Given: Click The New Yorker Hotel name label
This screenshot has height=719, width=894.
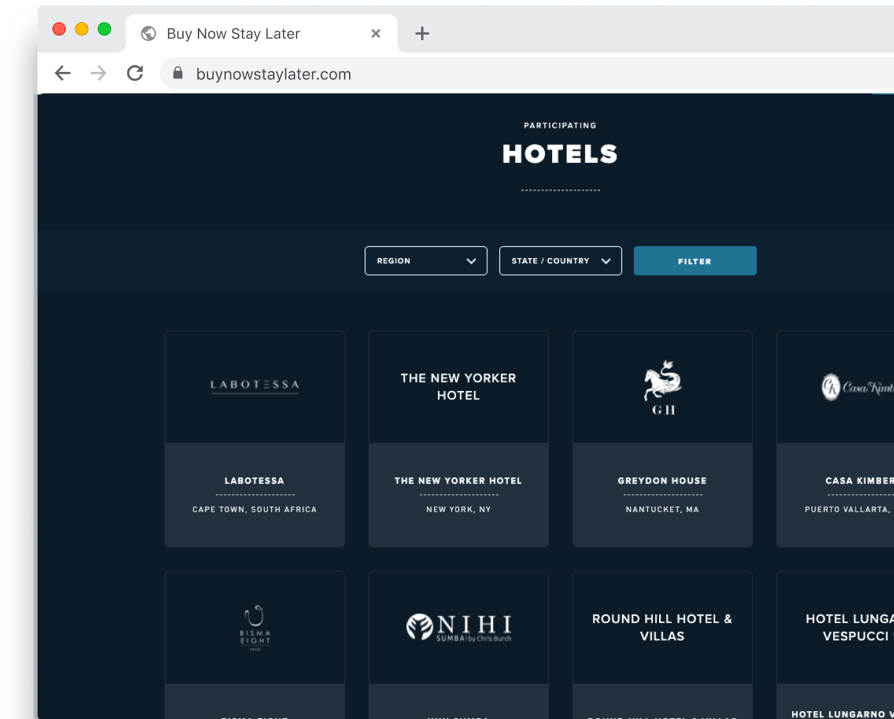Looking at the screenshot, I should pyautogui.click(x=459, y=480).
